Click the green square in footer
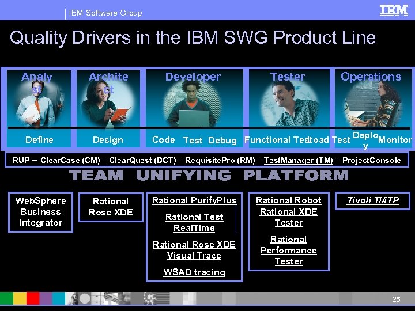The width and height of the screenshot is (415, 311). (x=6, y=298)
